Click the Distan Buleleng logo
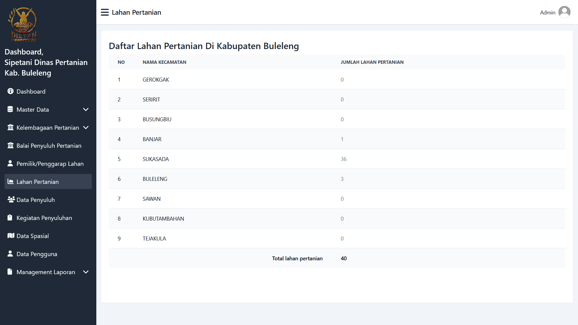Screen dimensions: 578x325 tap(23, 25)
